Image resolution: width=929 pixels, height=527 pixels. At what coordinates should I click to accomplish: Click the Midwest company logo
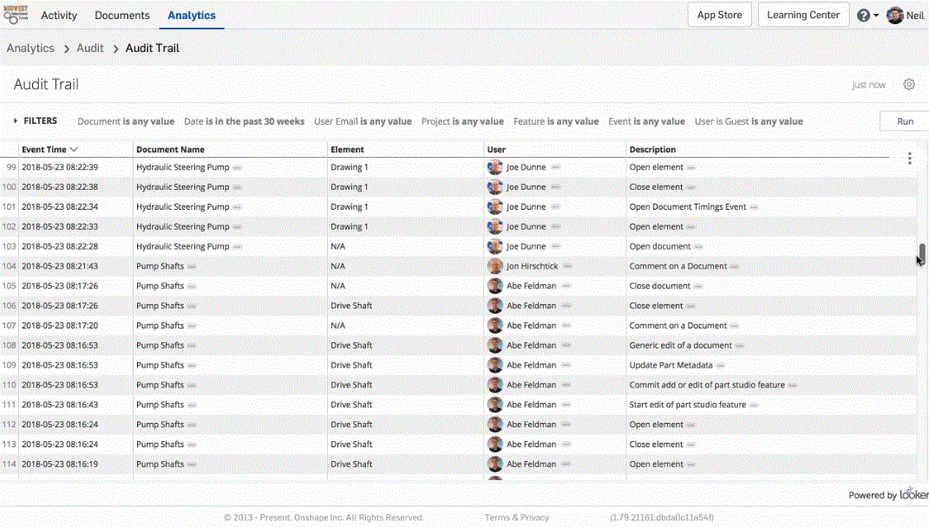pos(16,15)
